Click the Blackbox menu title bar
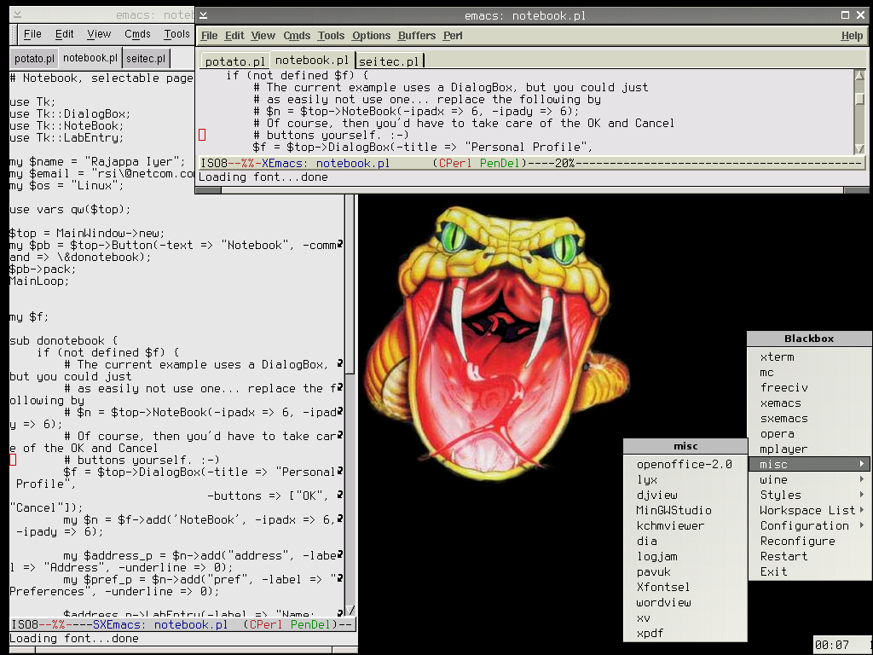 tap(810, 339)
